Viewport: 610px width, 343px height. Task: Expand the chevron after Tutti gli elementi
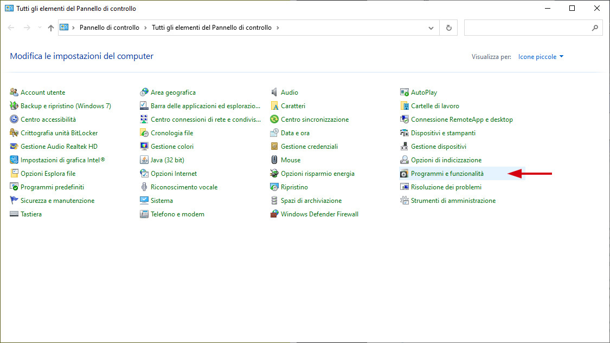tap(278, 28)
